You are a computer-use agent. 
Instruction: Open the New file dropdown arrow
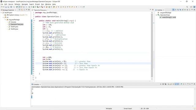[4, 7]
